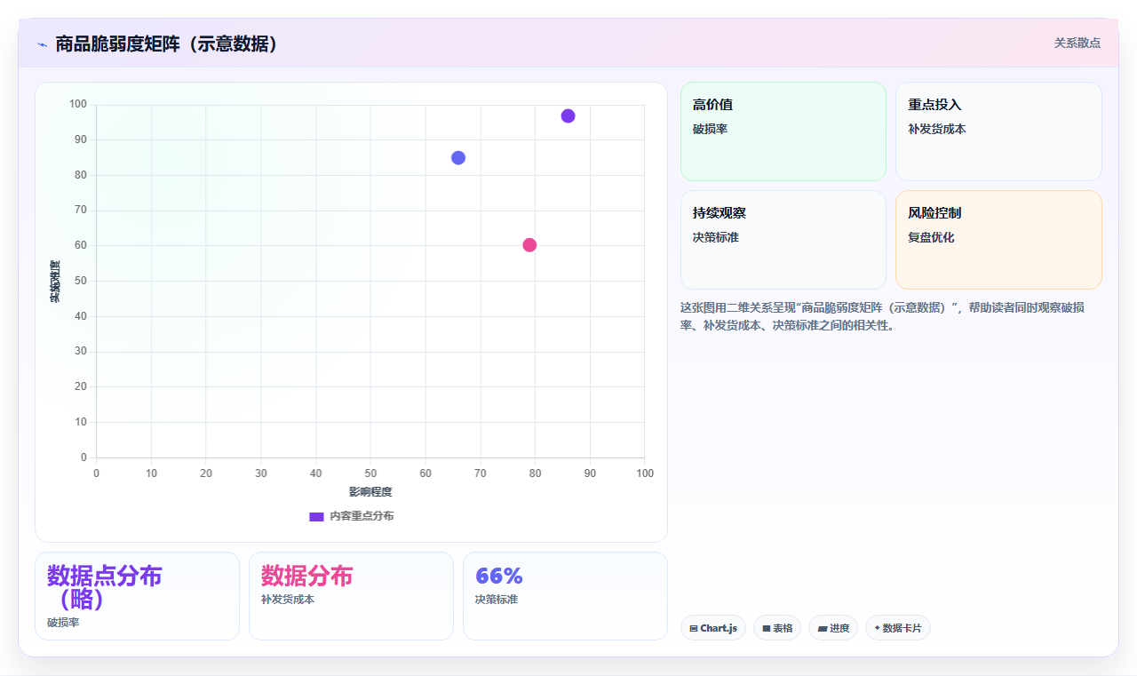Click the 进度 tag chip

[833, 628]
